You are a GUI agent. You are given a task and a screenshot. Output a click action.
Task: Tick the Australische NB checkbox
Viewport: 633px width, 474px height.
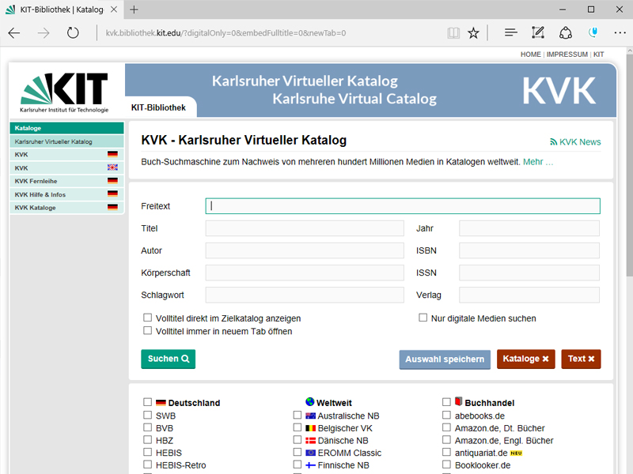[x=298, y=415]
